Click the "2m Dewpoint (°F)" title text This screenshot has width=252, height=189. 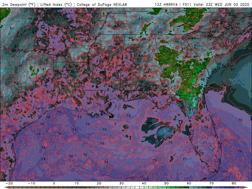(x=19, y=4)
